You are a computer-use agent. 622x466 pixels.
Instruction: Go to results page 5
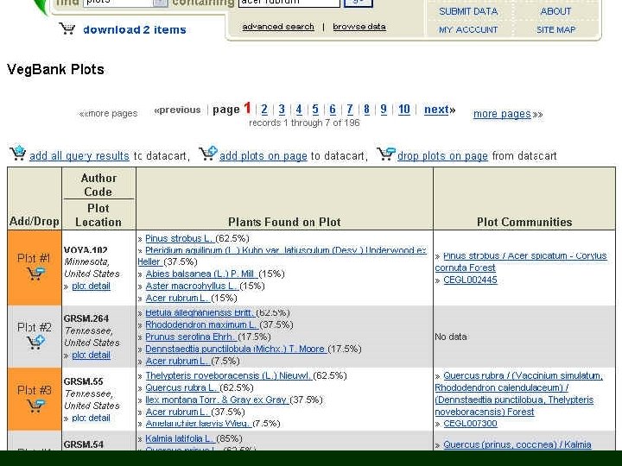tap(315, 110)
